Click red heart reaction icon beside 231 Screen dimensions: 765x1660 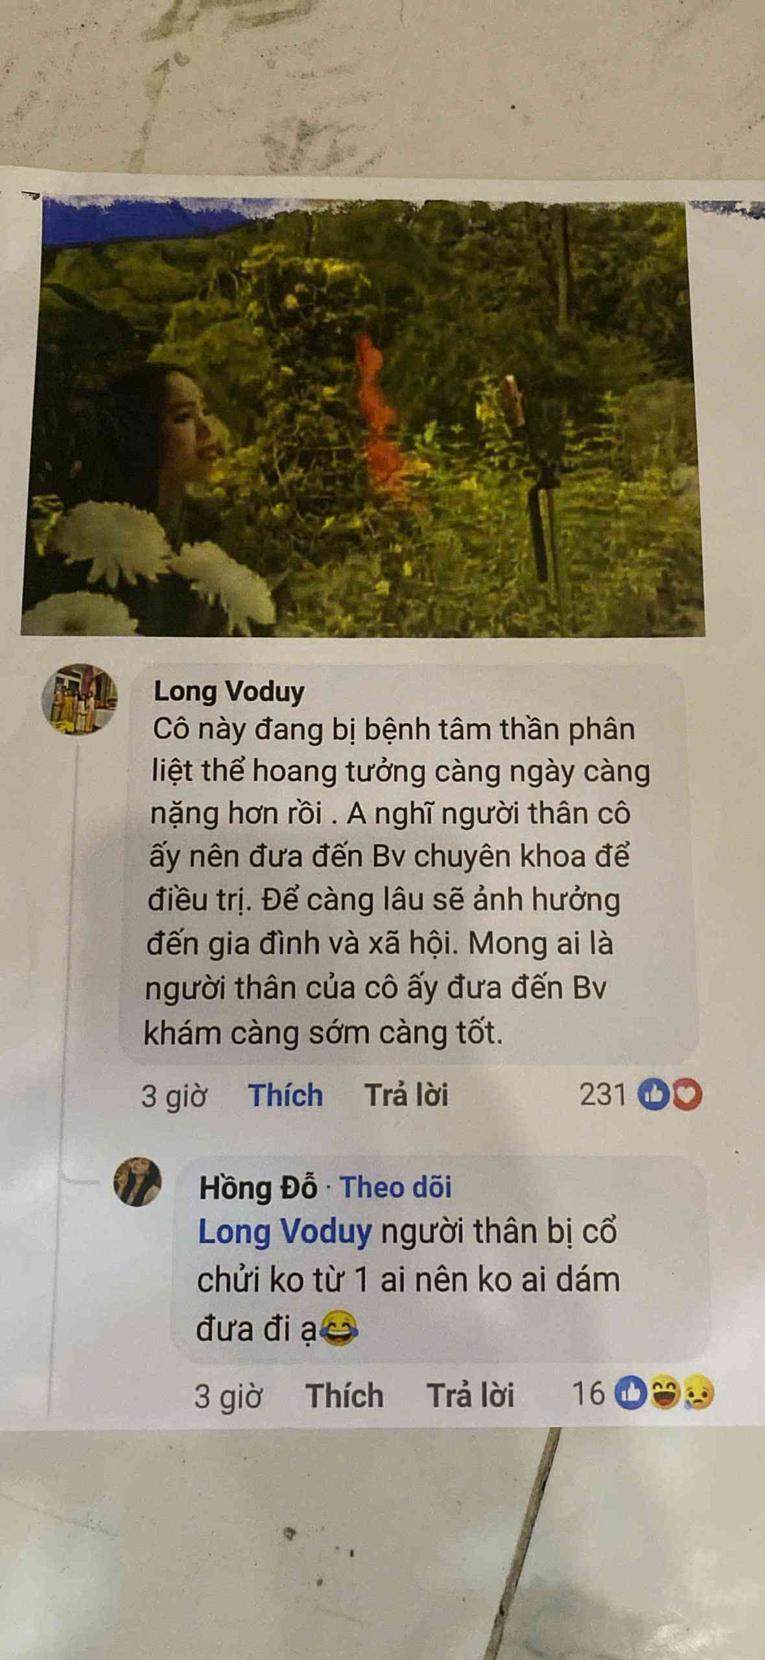(685, 1095)
